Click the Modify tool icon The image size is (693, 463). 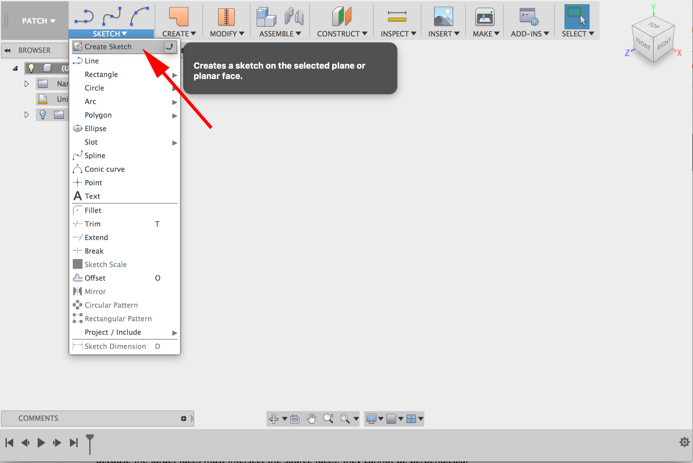click(226, 16)
